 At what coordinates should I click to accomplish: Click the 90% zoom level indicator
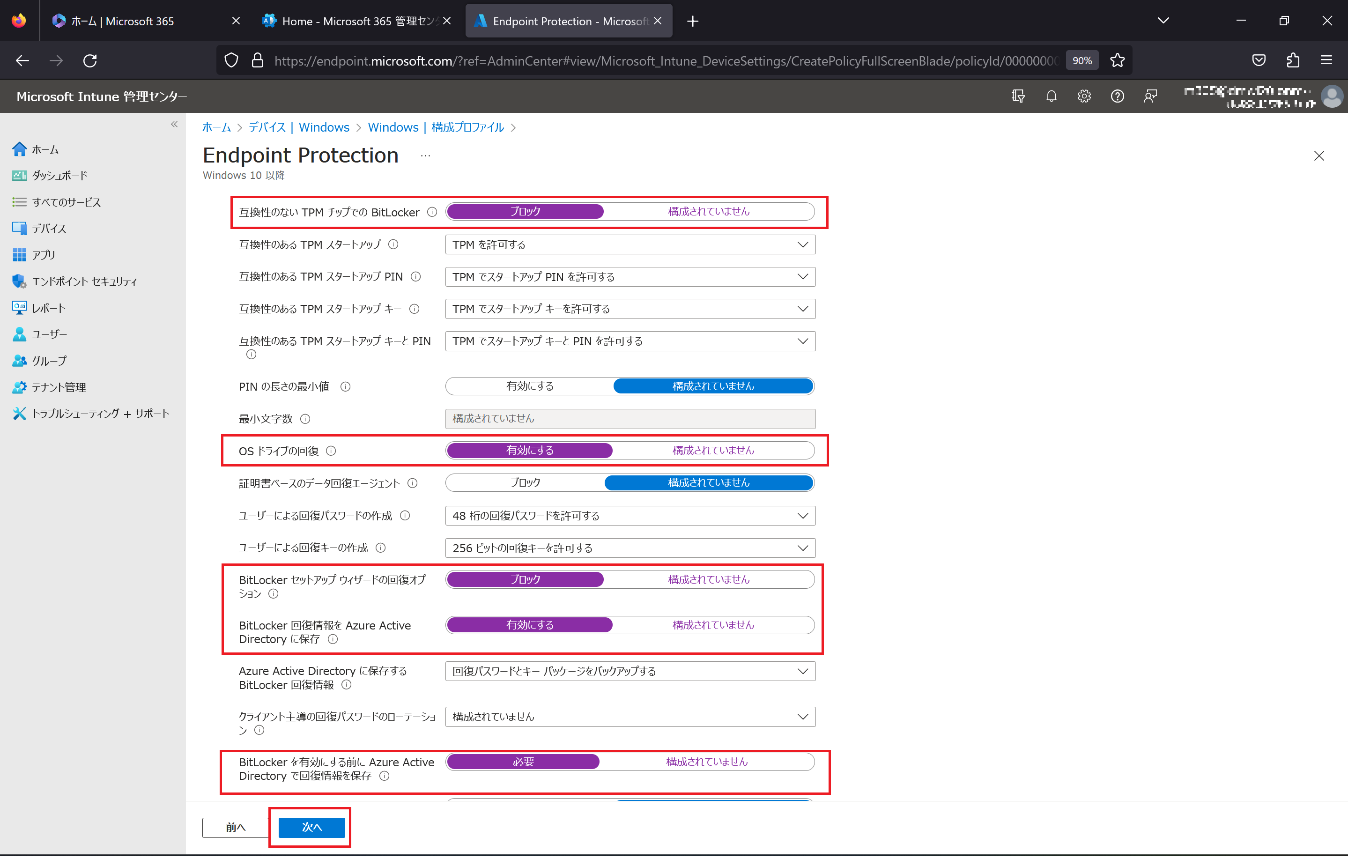(1081, 60)
